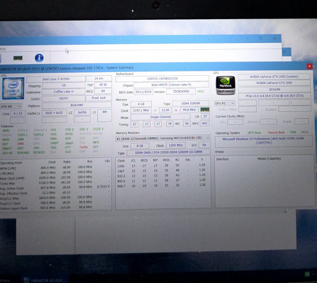
Task: Click the Intel Core i7-8750H name field
Action: coord(56,79)
